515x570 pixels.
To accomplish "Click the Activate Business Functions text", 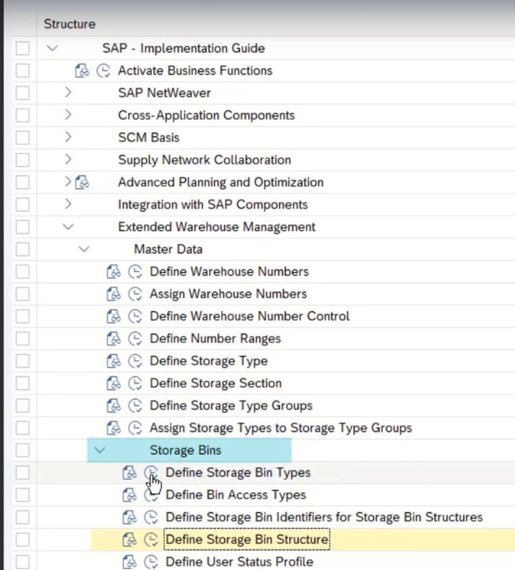I will coord(195,71).
